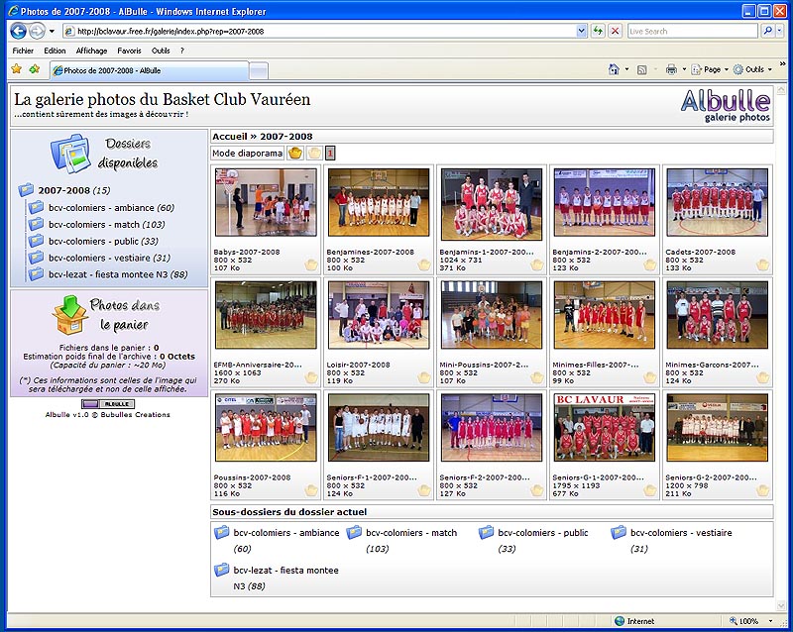Open the Page dropdown in the command bar
The height and width of the screenshot is (632, 793).
[710, 69]
